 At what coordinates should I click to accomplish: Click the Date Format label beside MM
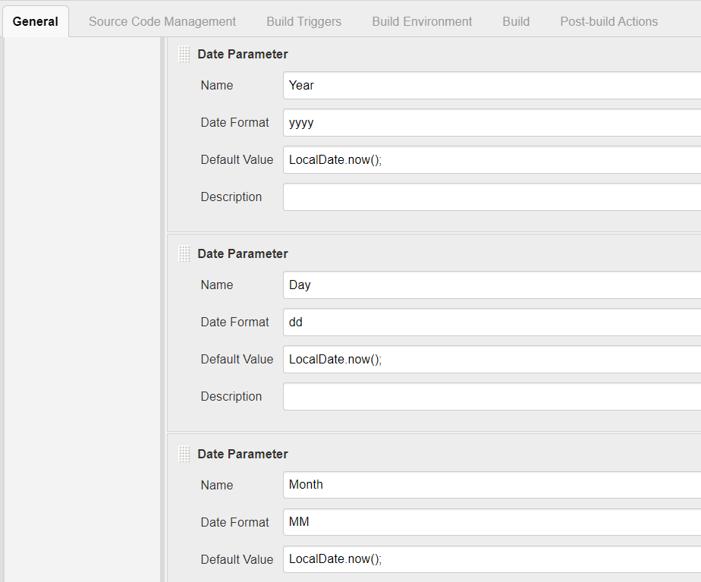234,522
